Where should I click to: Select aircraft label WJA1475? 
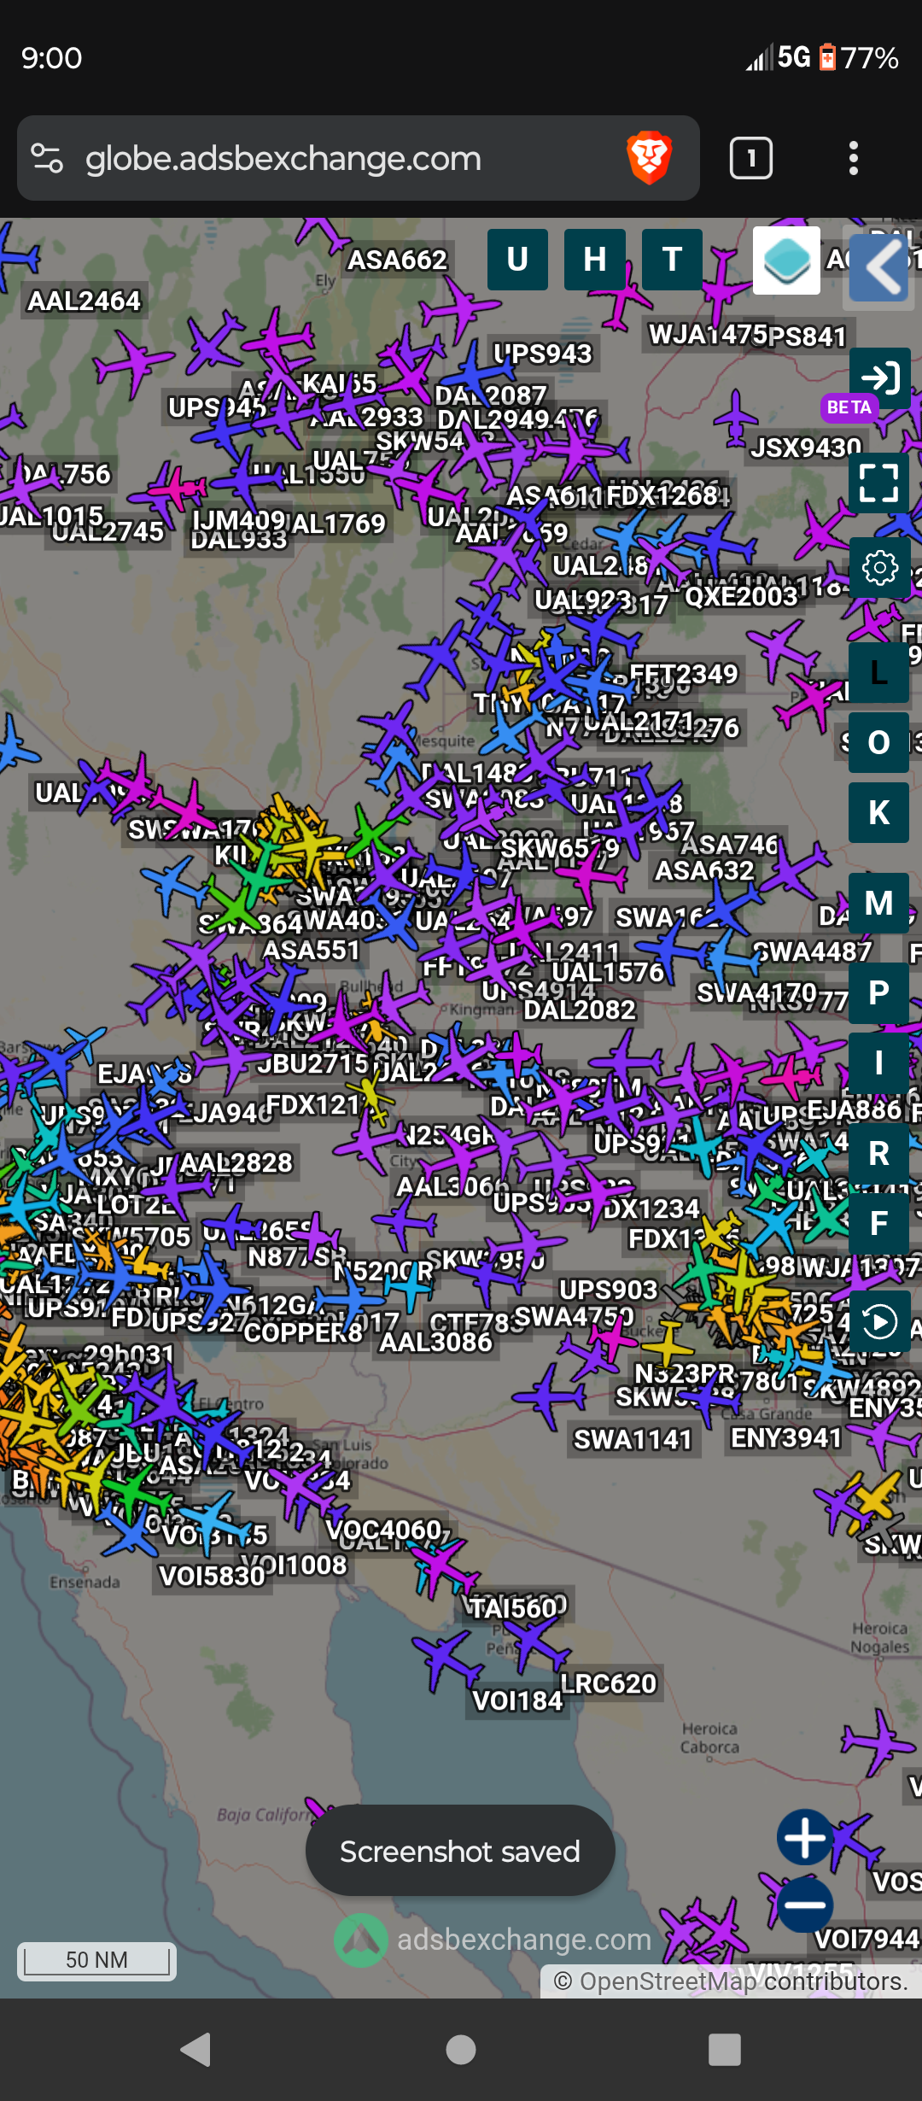[707, 334]
